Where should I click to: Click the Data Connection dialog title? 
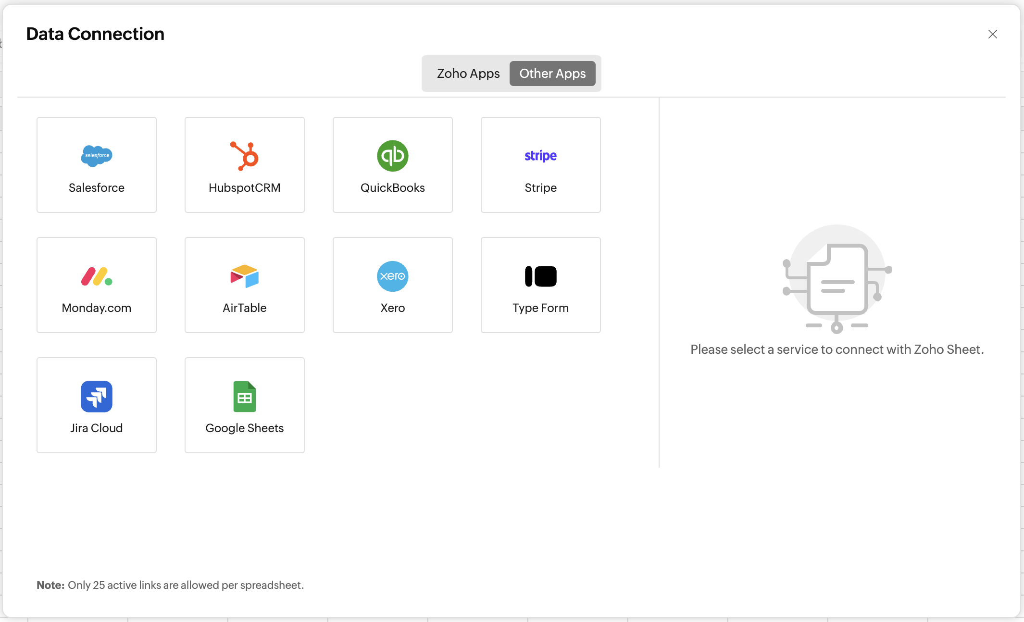tap(95, 34)
